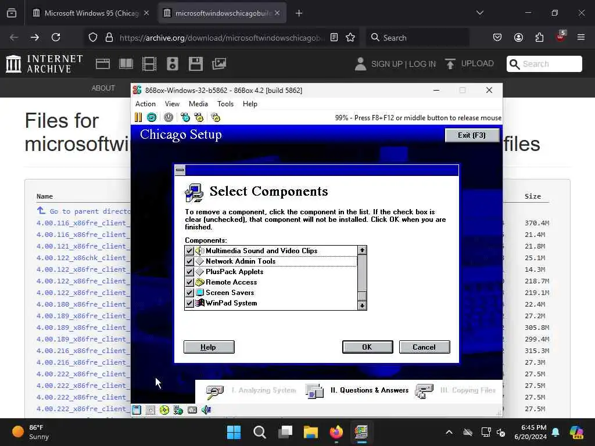
Task: Reload the page in Firefox
Action: [x=56, y=37]
